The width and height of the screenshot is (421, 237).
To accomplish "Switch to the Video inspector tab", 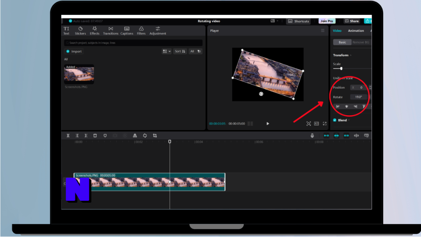I will pos(337,30).
